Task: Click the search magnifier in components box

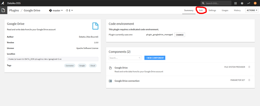Action: [140, 58]
